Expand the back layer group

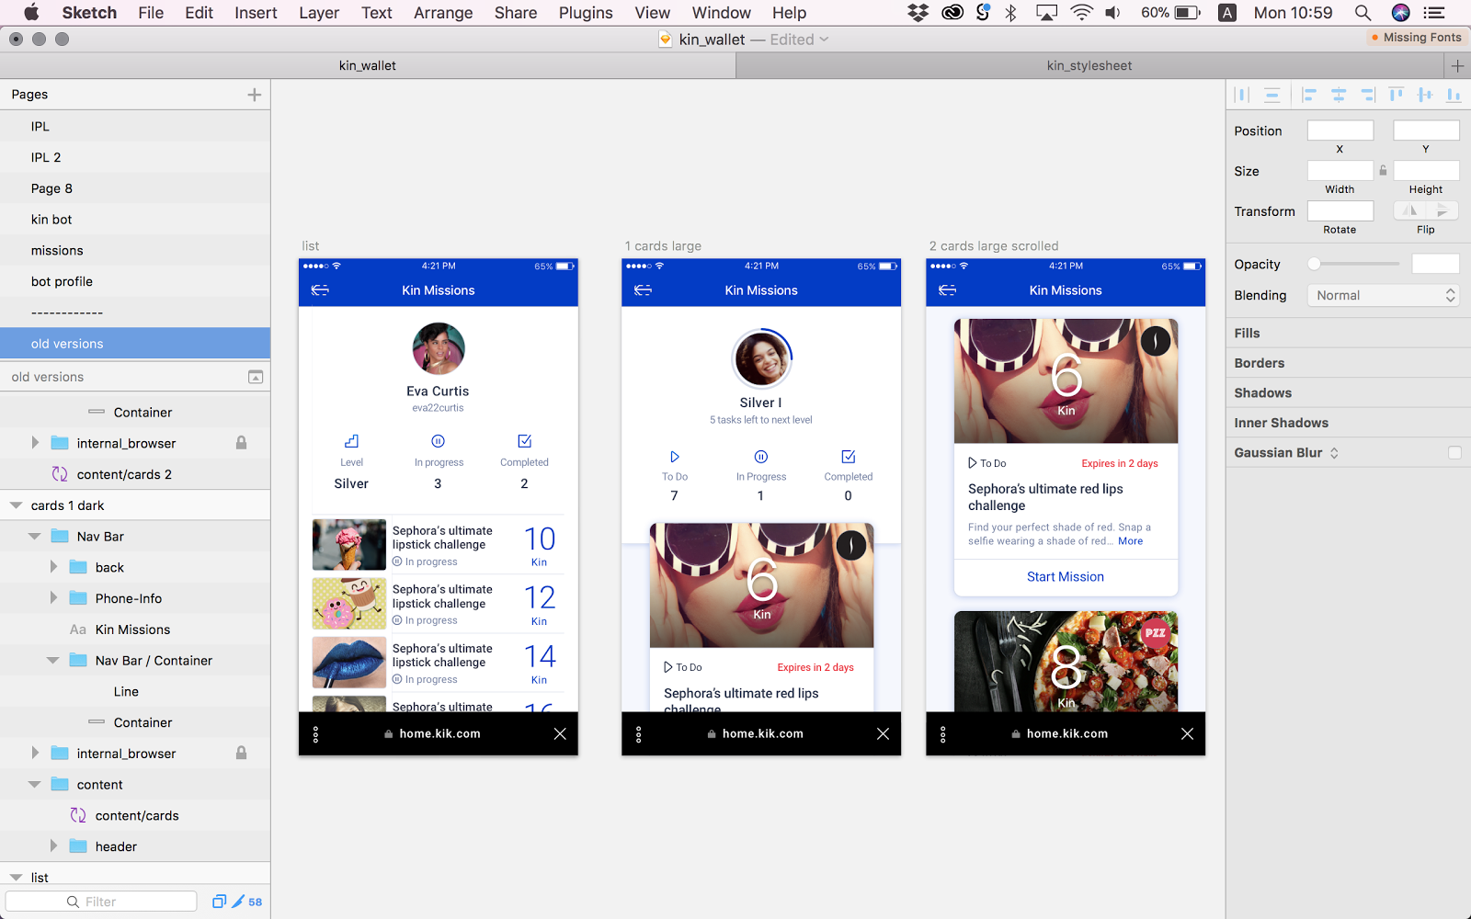[53, 567]
